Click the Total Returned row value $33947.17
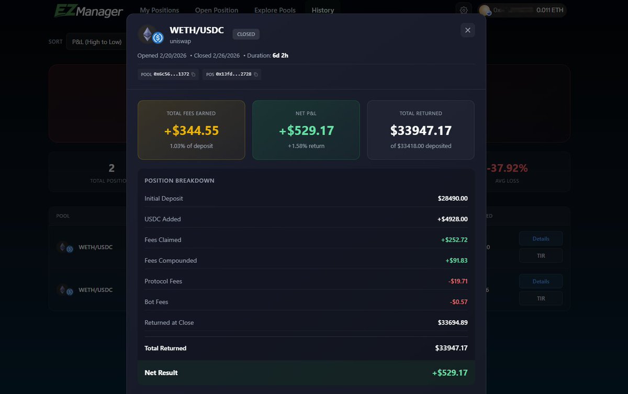628x394 pixels. tap(452, 348)
